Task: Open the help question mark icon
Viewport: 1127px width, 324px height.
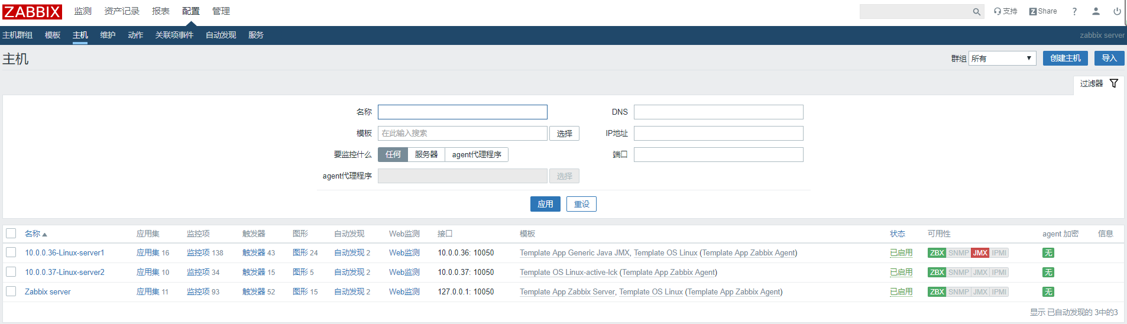Action: (1074, 11)
